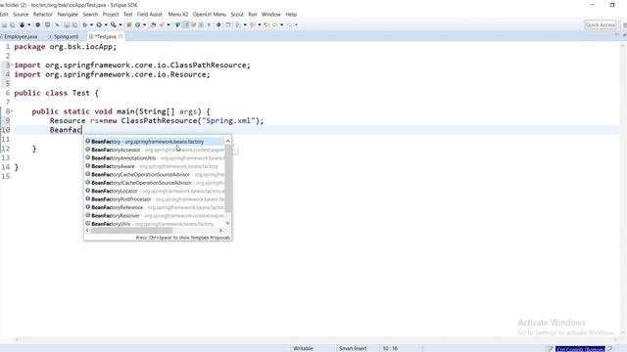Run the program with the green Run icon
Viewport: 627px width, 352px height.
[99, 24]
